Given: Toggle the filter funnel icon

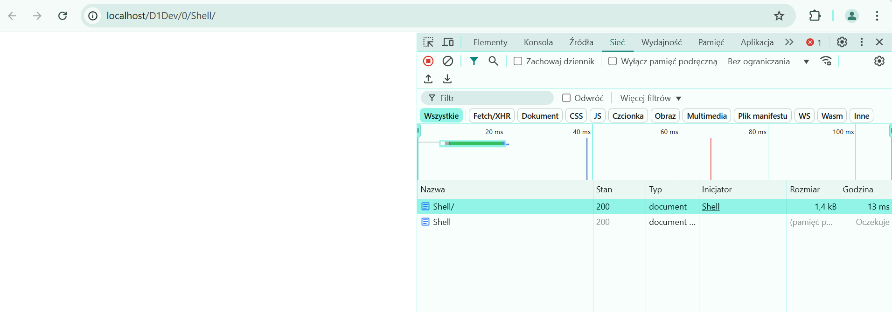Looking at the screenshot, I should click(x=474, y=61).
